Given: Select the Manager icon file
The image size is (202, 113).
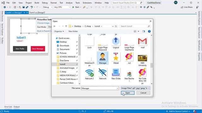Looking at the screenshot, I should (103, 58).
